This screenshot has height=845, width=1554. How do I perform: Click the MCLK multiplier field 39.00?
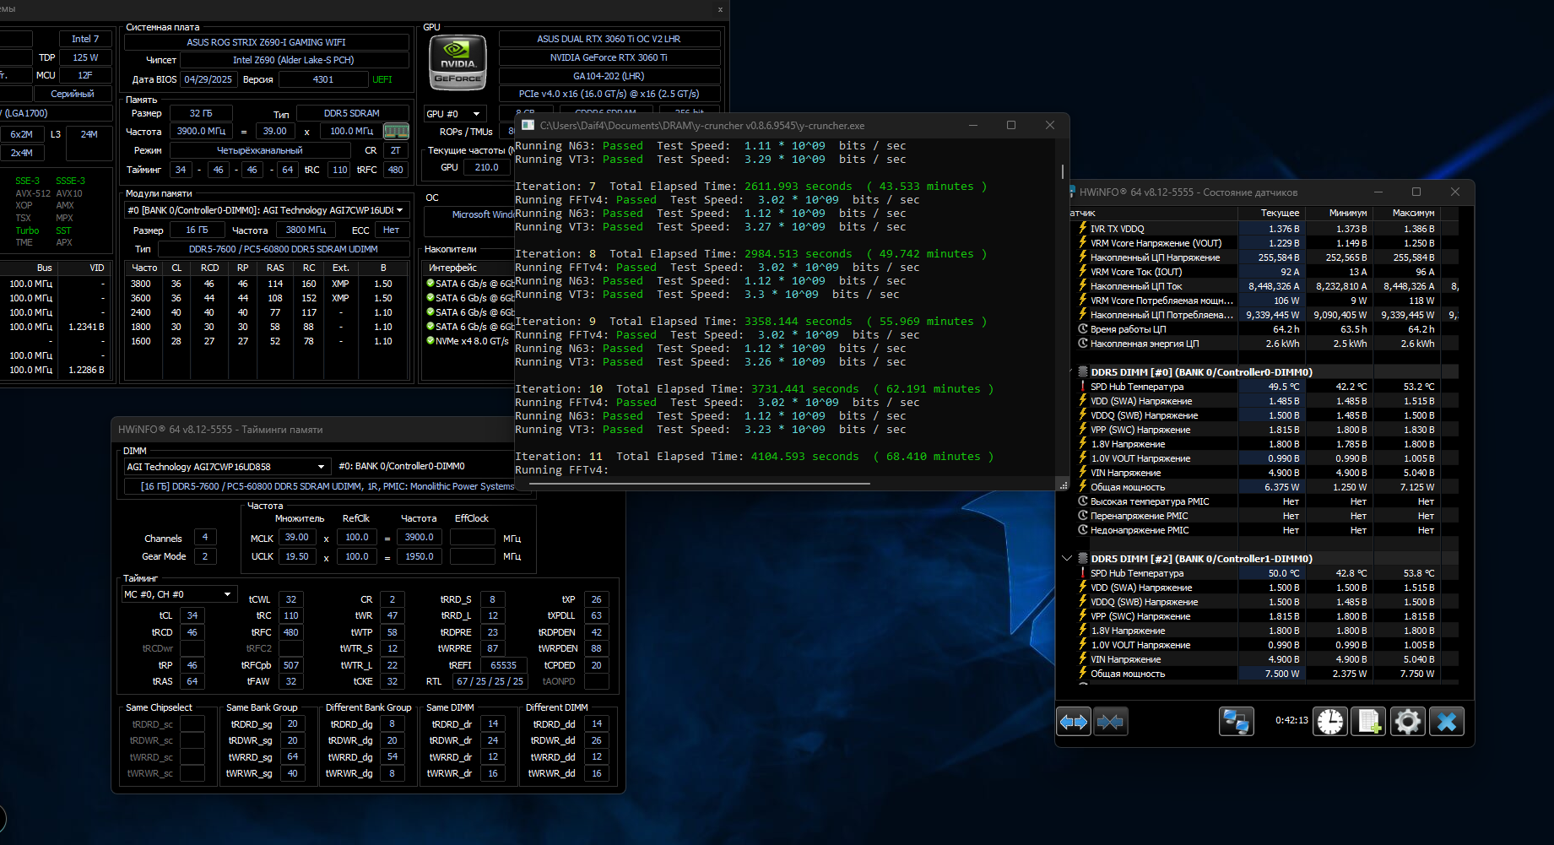pos(296,537)
